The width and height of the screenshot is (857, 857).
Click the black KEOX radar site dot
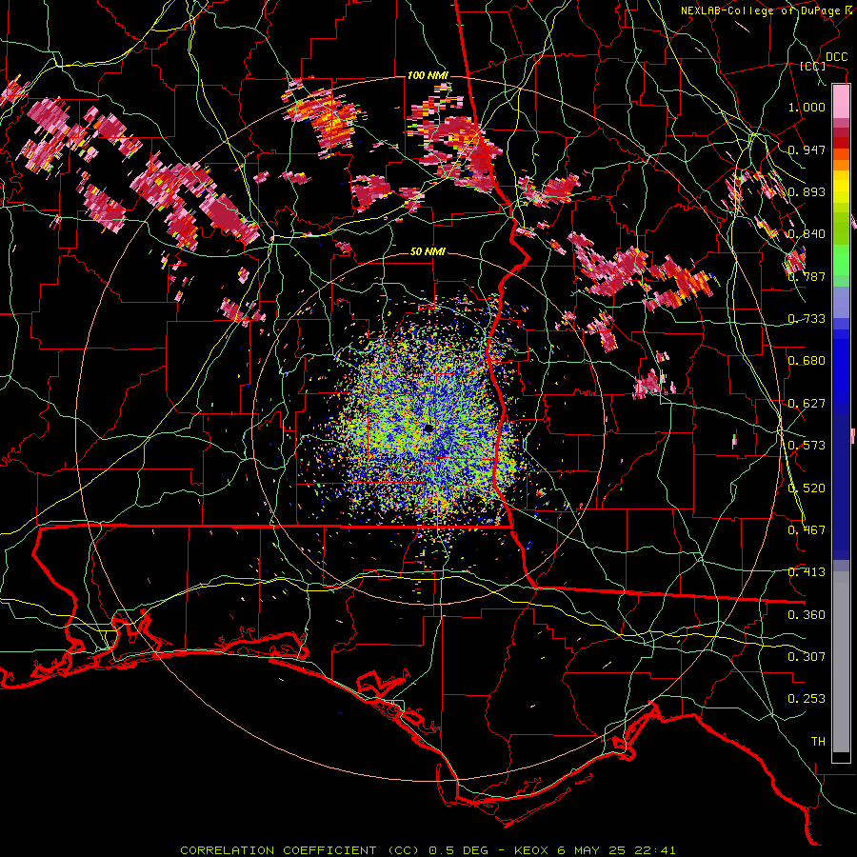coord(428,428)
